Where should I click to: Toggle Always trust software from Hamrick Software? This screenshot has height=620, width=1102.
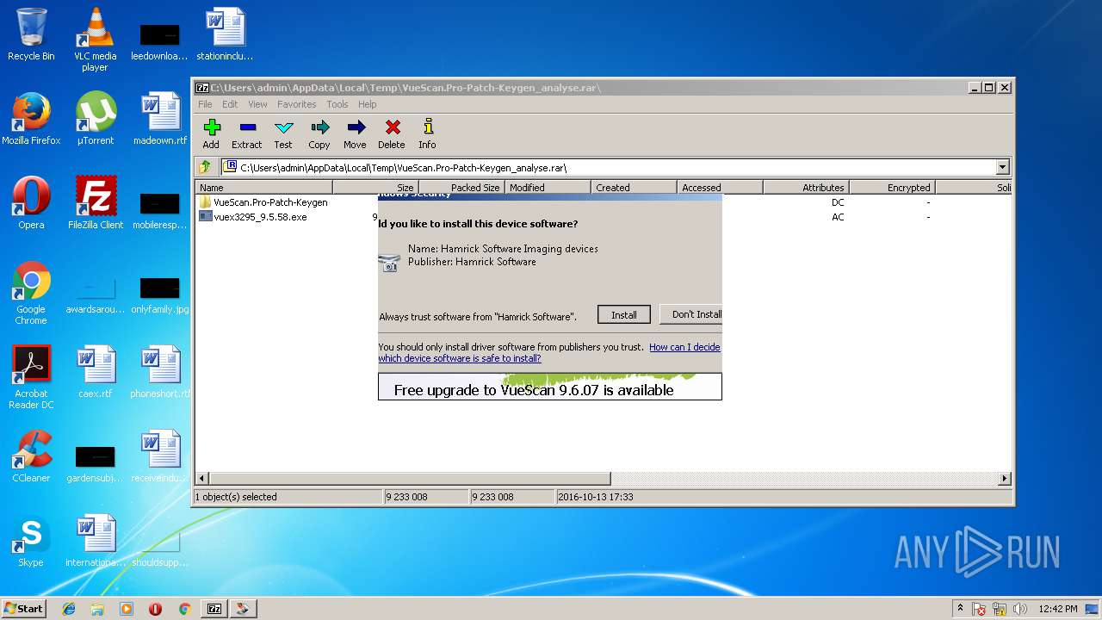[x=478, y=317]
